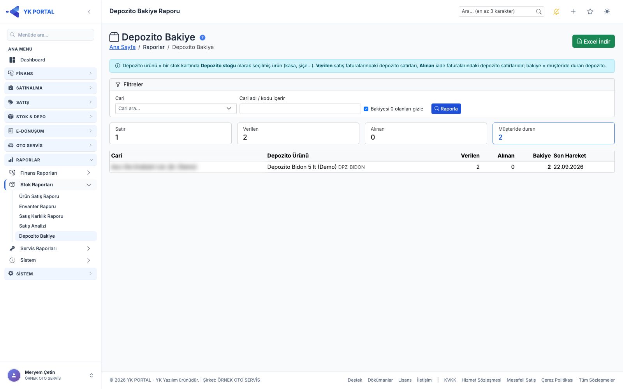
Task: Click the blue help question mark icon
Action: (202, 38)
